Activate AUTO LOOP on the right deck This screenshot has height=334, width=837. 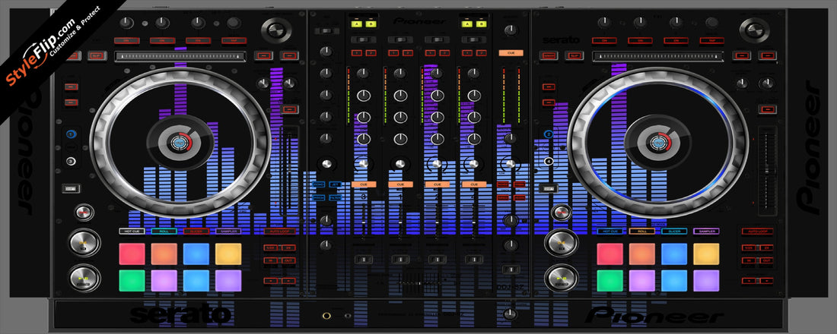point(757,232)
